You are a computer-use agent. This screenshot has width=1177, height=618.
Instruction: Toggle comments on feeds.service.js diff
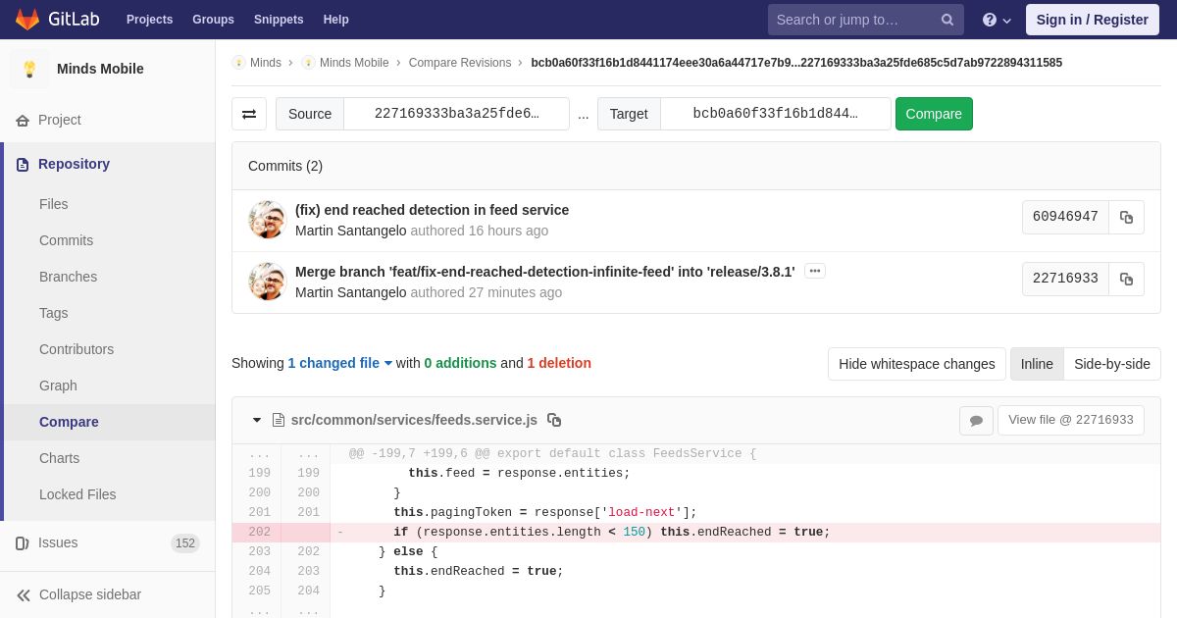tap(976, 421)
